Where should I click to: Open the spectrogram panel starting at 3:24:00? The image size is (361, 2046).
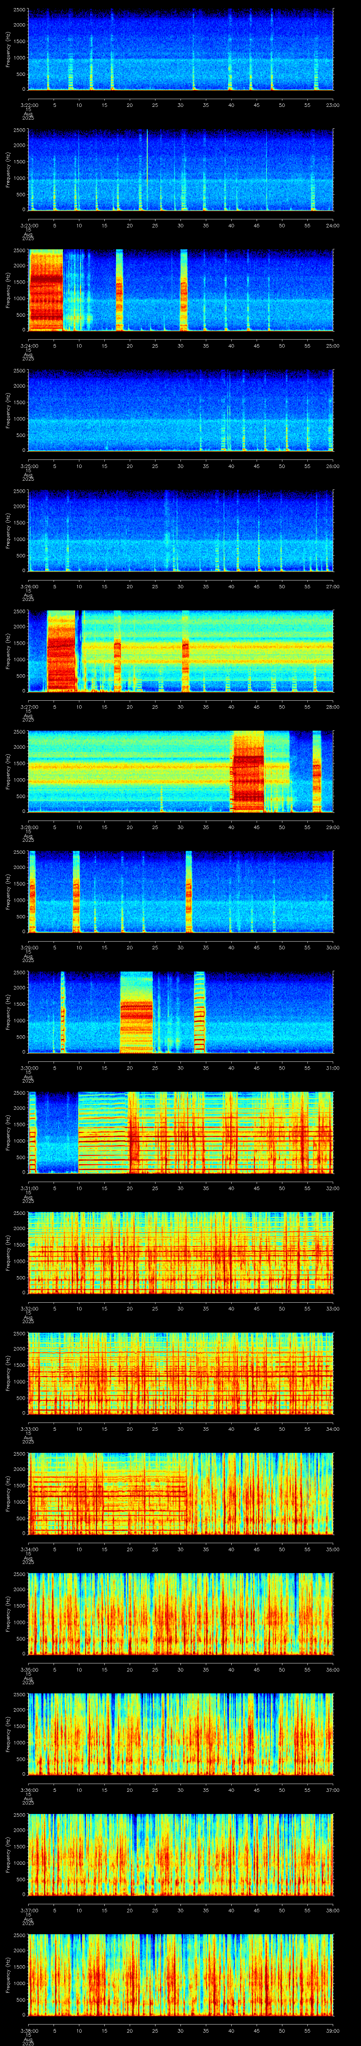click(181, 290)
